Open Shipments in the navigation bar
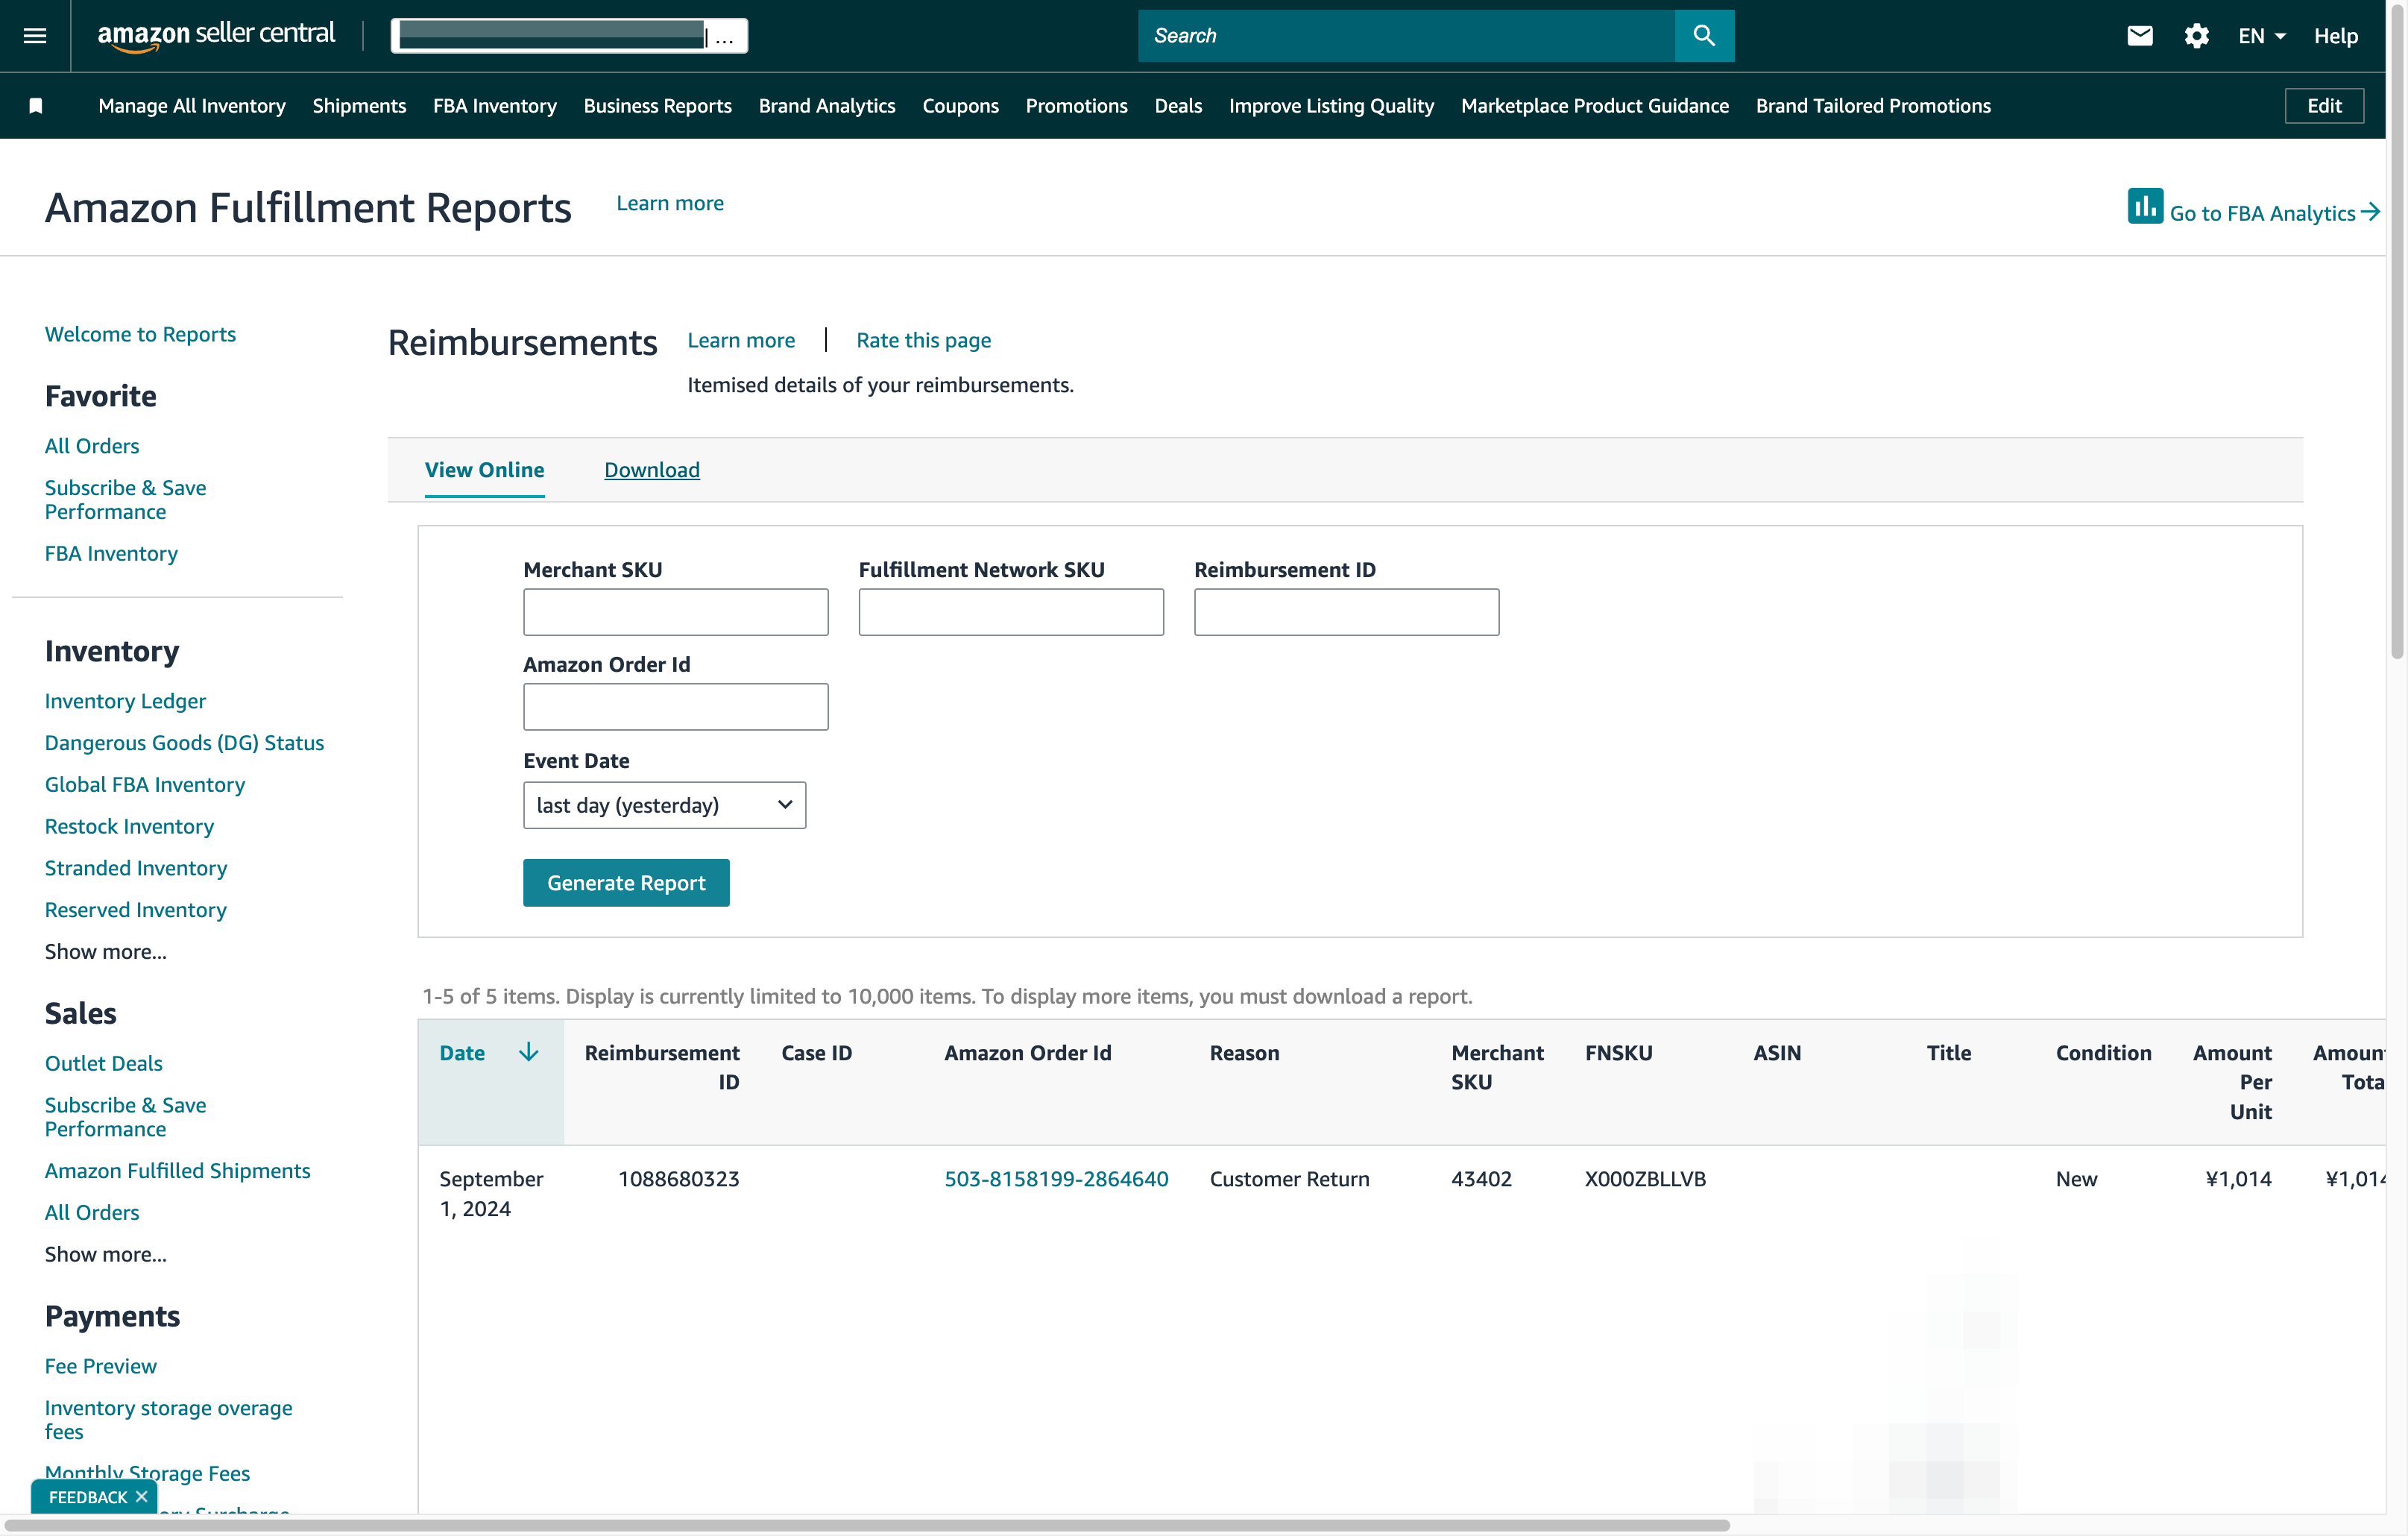 click(359, 106)
